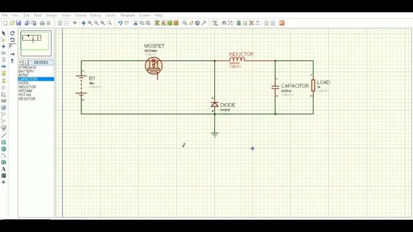Image resolution: width=413 pixels, height=232 pixels.
Task: Open the Tools menu
Action: pos(38,15)
